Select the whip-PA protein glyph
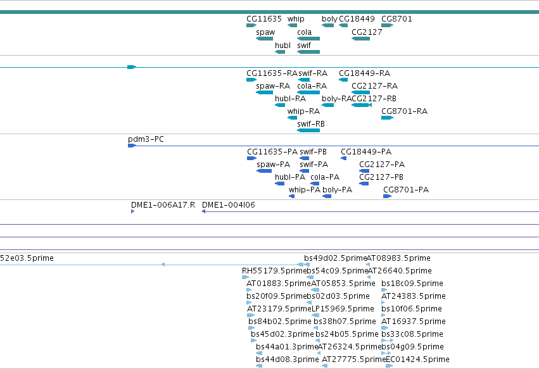The width and height of the screenshot is (539, 369). pos(291,196)
